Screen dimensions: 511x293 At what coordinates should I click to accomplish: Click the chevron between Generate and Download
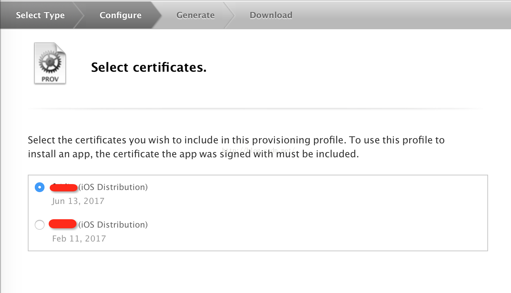pyautogui.click(x=229, y=15)
